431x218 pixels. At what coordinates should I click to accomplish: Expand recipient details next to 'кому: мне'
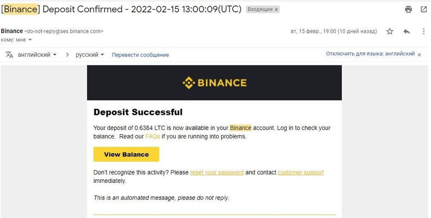click(x=30, y=40)
